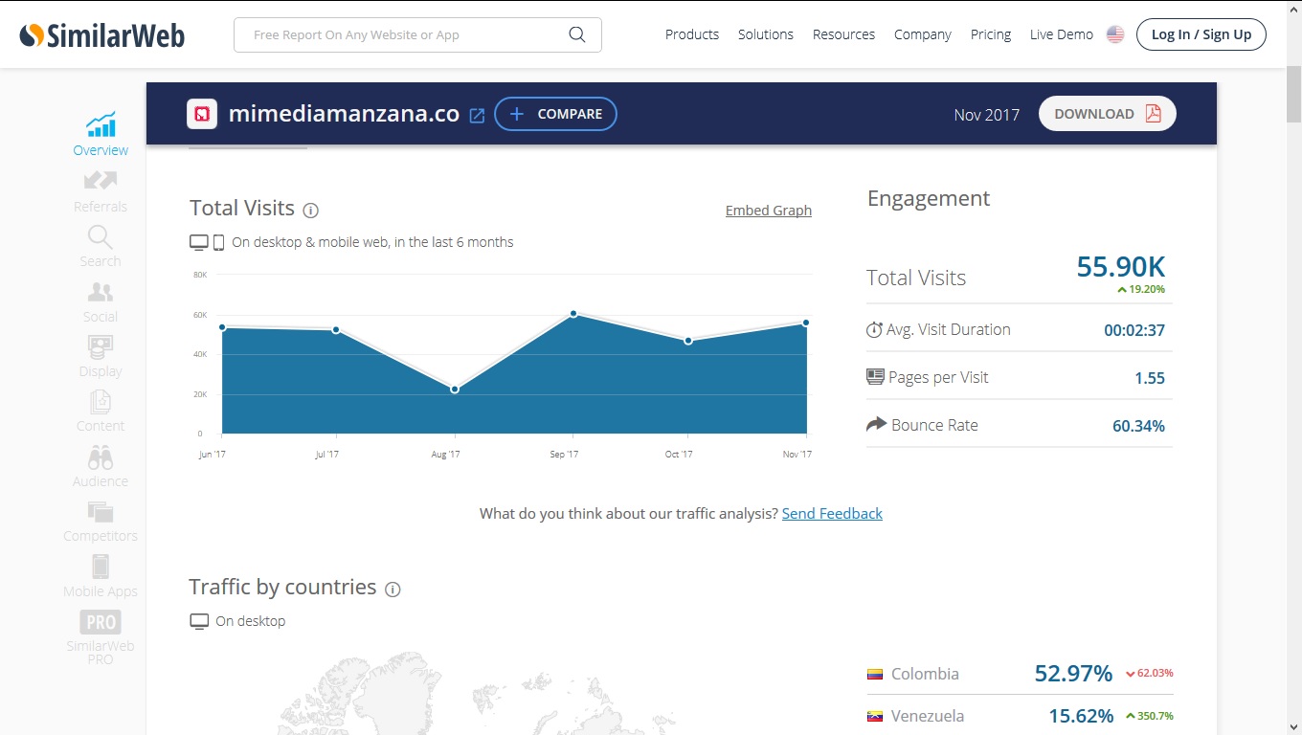Open the US flag language selector
This screenshot has height=735, width=1302.
pyautogui.click(x=1115, y=34)
